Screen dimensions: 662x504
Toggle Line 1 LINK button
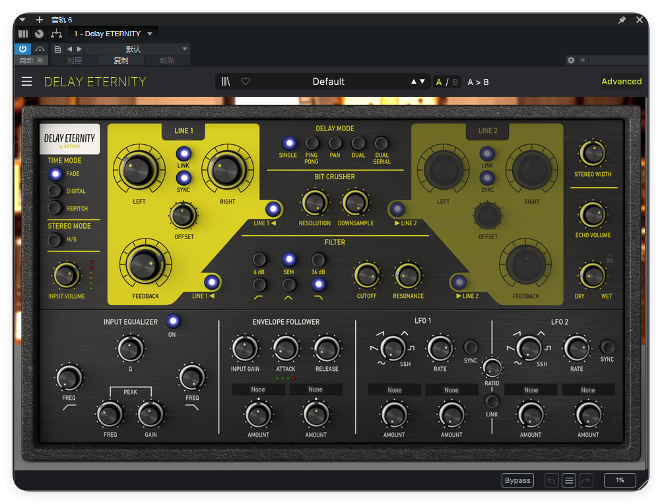[x=183, y=154]
